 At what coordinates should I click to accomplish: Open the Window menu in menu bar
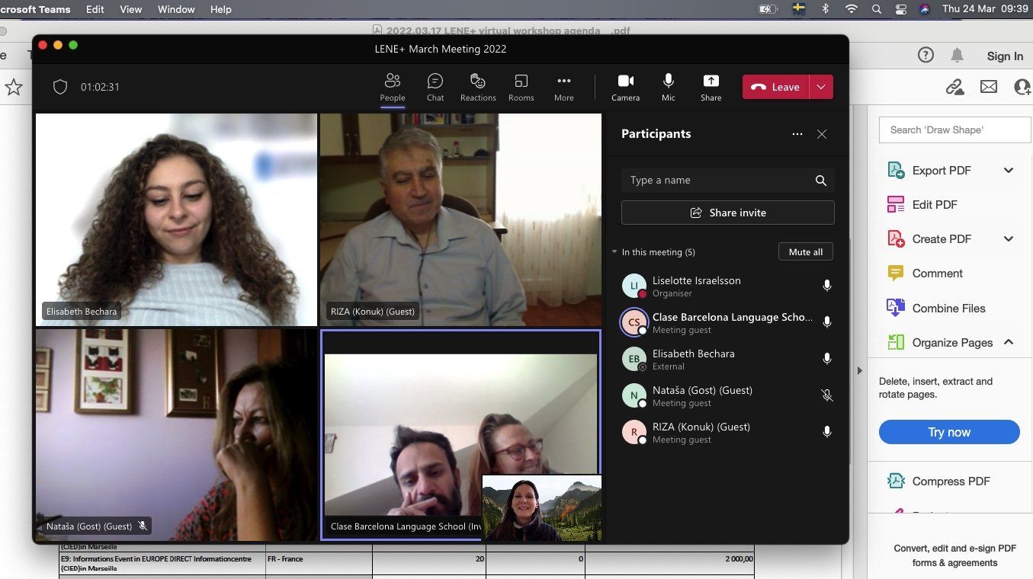pyautogui.click(x=175, y=9)
